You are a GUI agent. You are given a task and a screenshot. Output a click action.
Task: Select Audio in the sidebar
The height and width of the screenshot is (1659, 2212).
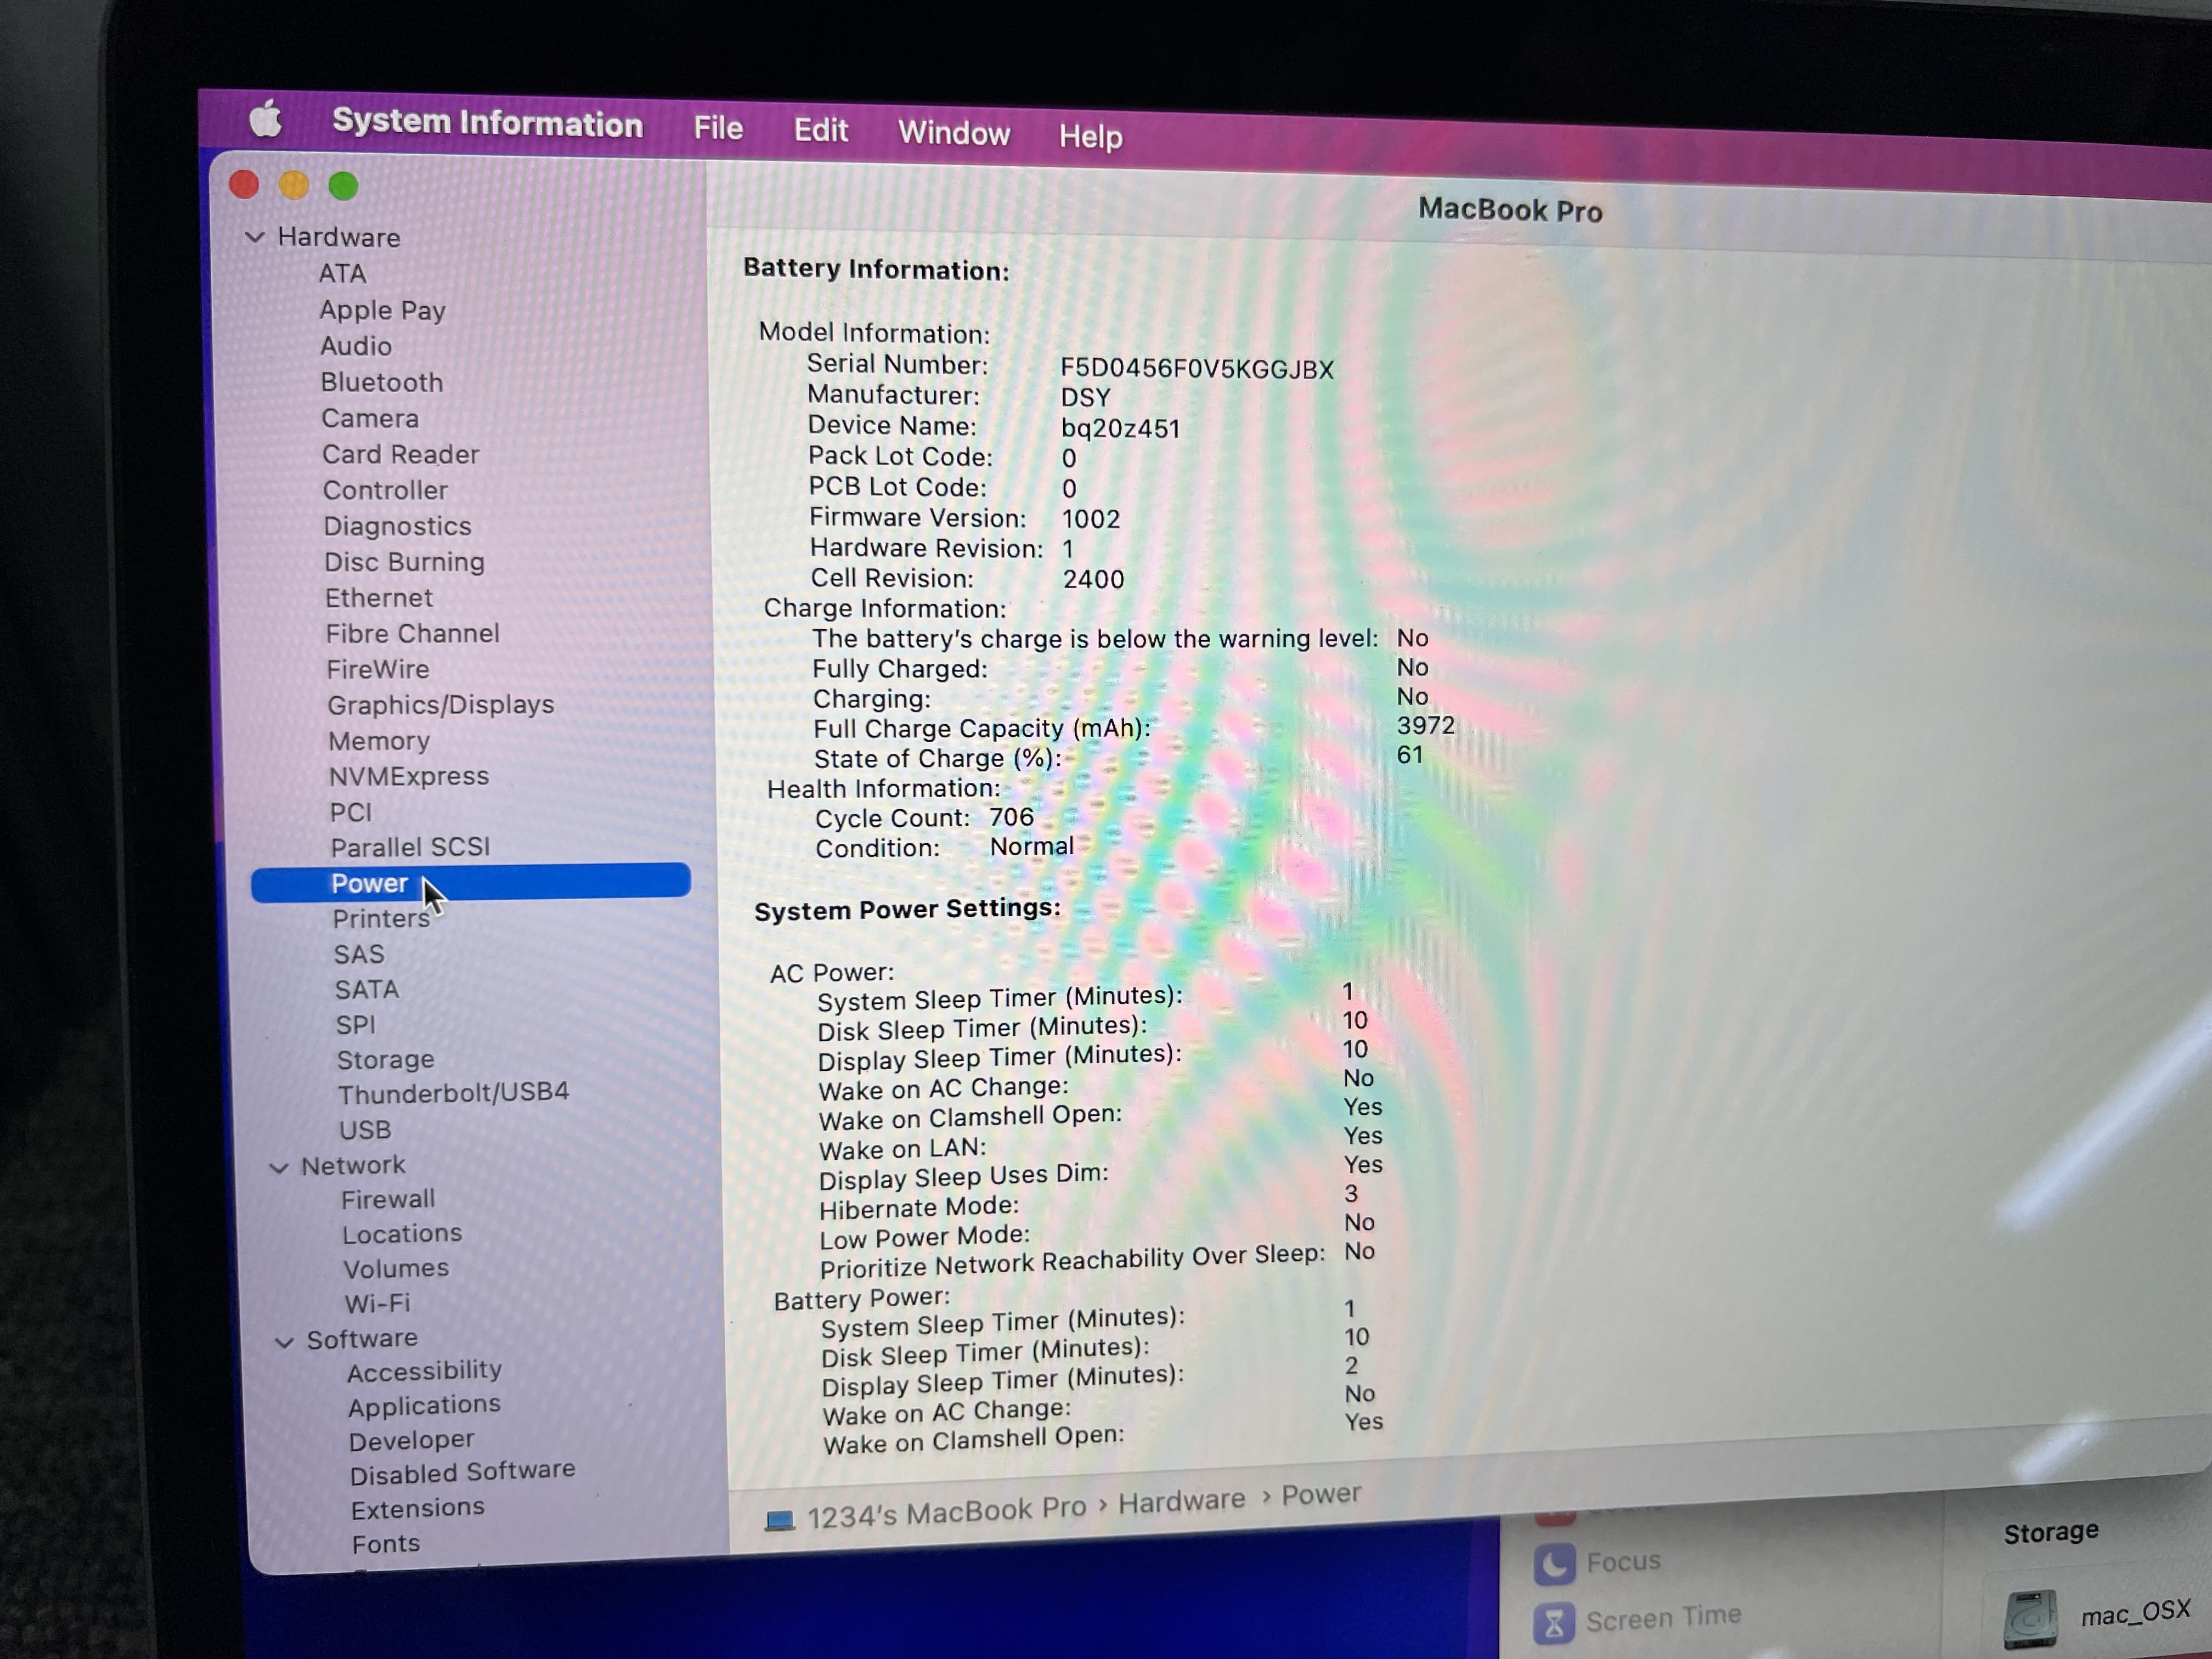point(355,346)
